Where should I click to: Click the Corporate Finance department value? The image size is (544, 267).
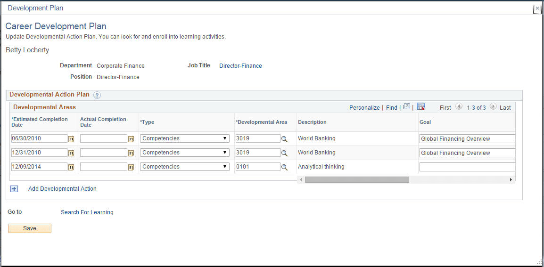click(121, 66)
